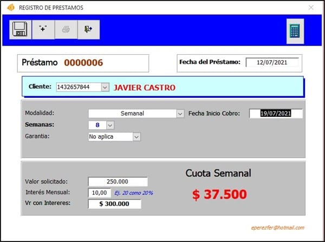Click the eperezfer@hotmail.com email text
The height and width of the screenshot is (242, 325).
[x=277, y=228]
